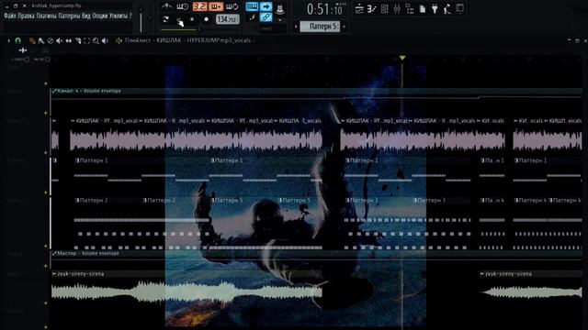
Task: Open the Утилиты menu
Action: (119, 16)
